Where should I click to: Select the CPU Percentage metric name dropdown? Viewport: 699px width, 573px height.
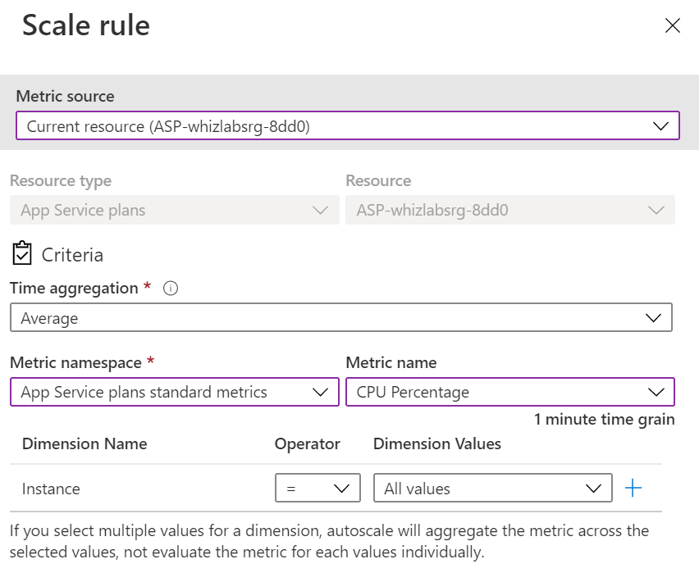509,392
